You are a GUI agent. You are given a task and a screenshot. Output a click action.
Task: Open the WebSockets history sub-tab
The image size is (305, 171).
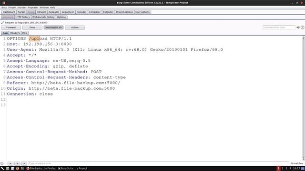point(43,17)
